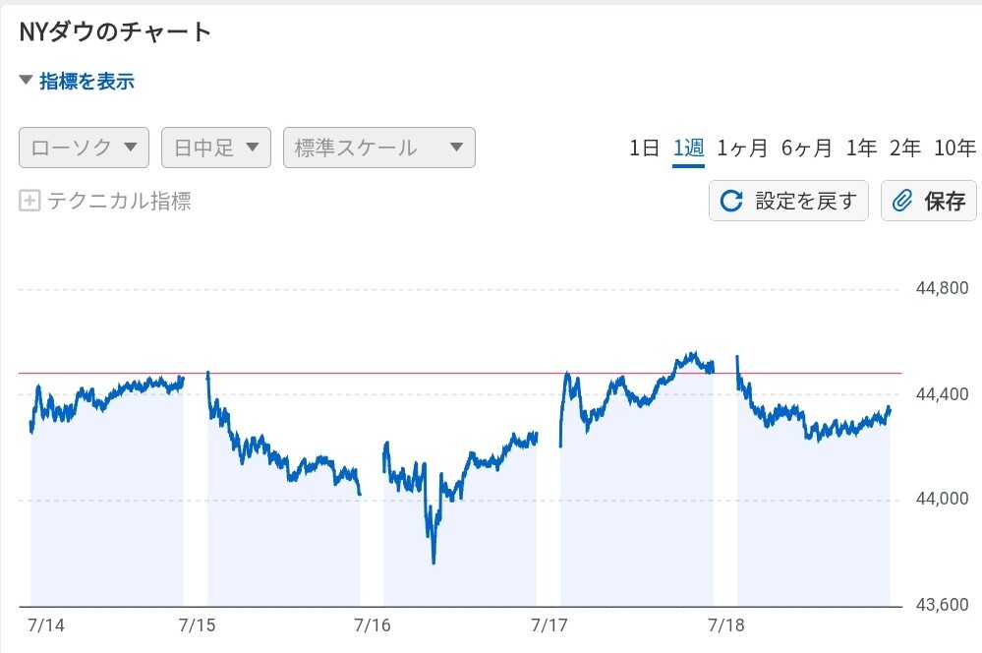Open the テクニカル指標 options
Screen dimensions: 982x653
point(119,202)
